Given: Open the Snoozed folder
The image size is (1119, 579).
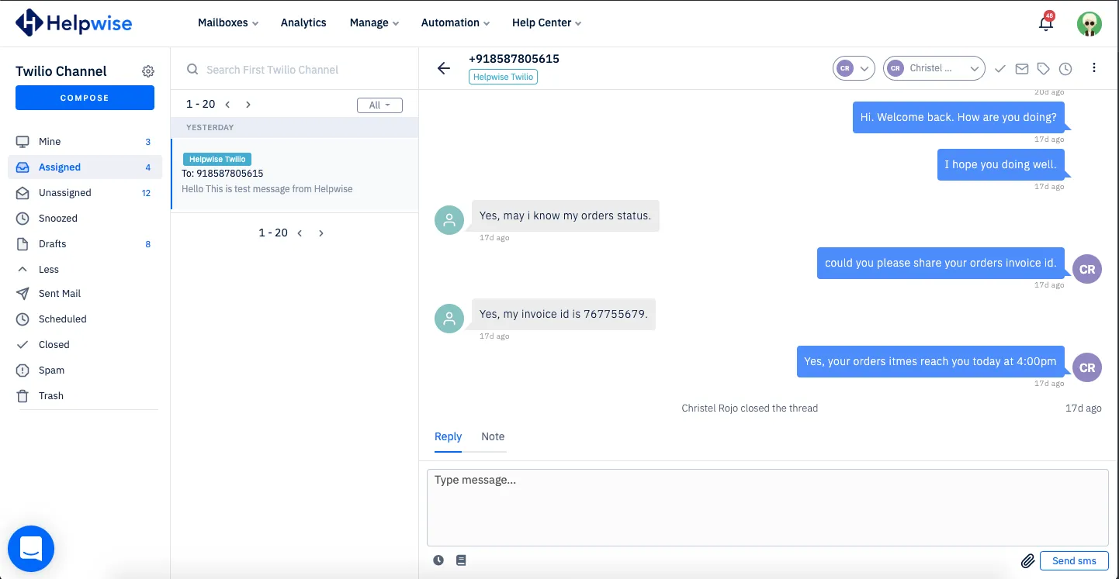Looking at the screenshot, I should pos(85,219).
